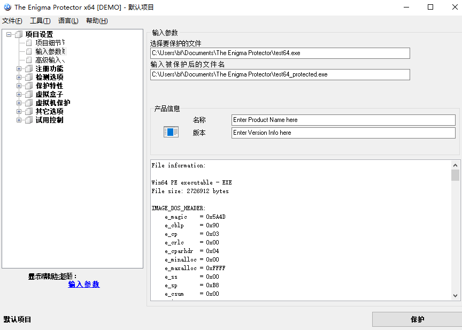Click the 保护特性 folder icon

tap(29, 86)
